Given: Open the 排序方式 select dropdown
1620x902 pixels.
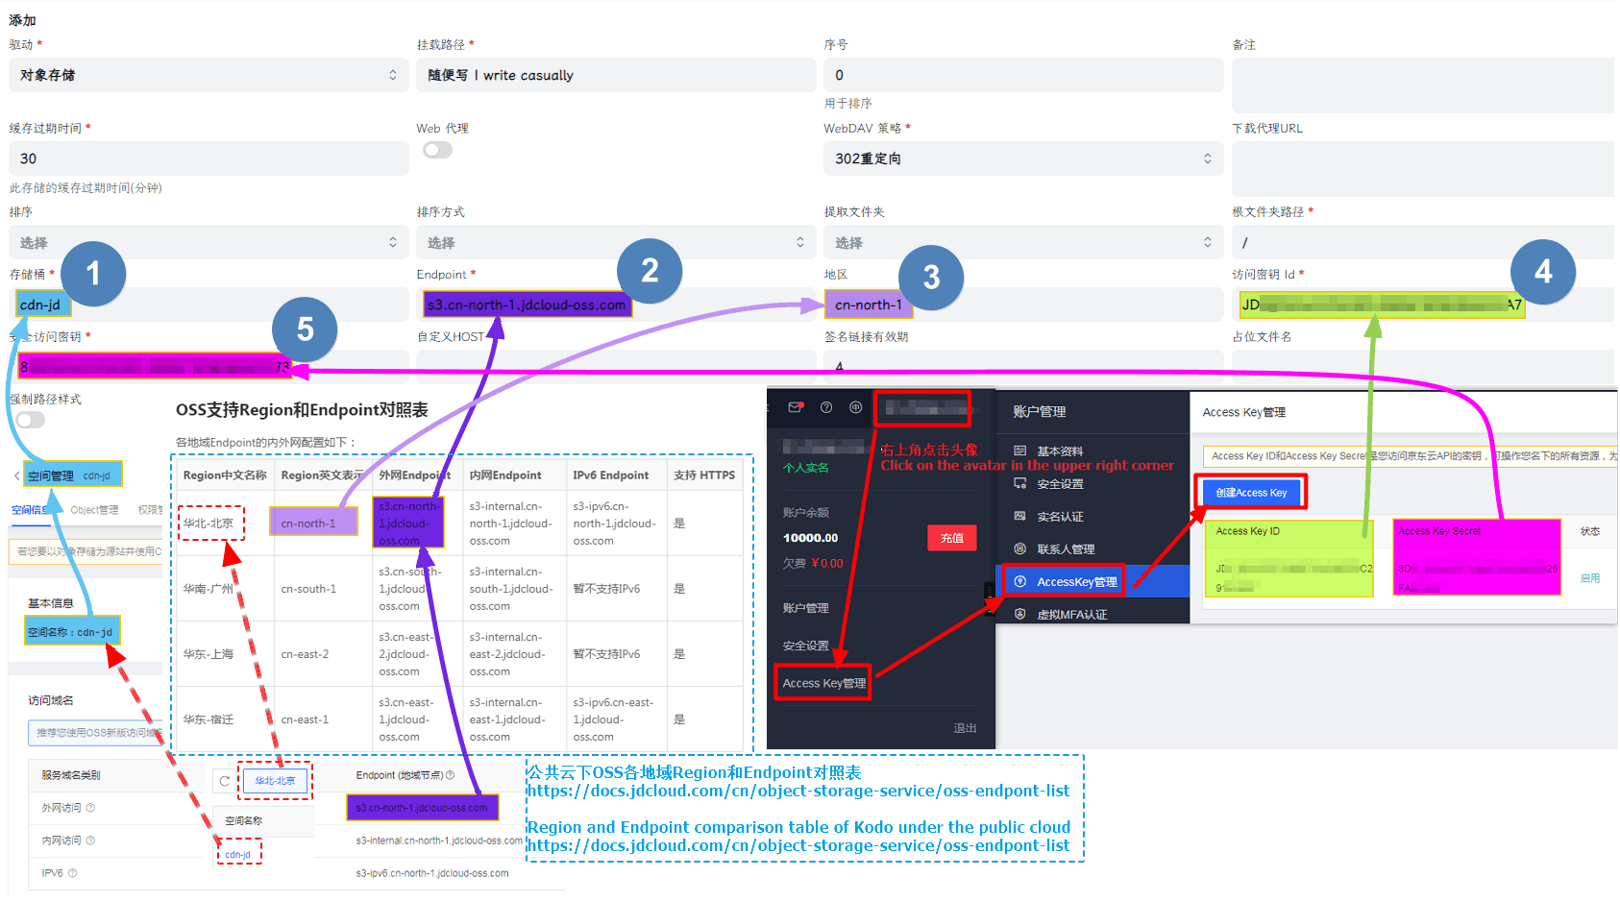Looking at the screenshot, I should [616, 242].
